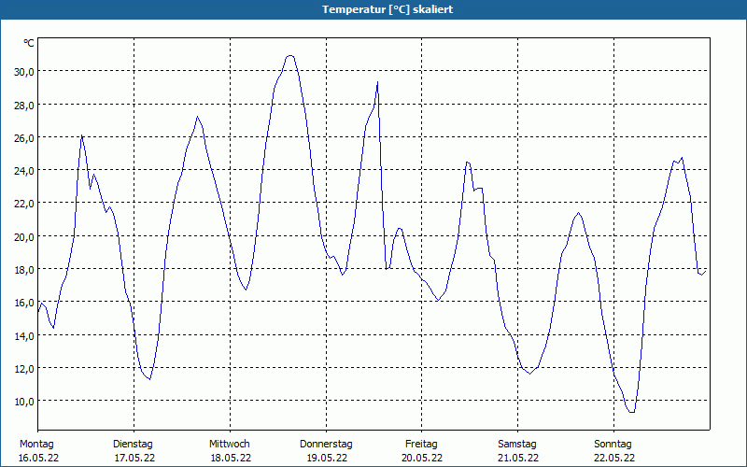Select the Samstag day label
The image size is (747, 467).
[517, 444]
